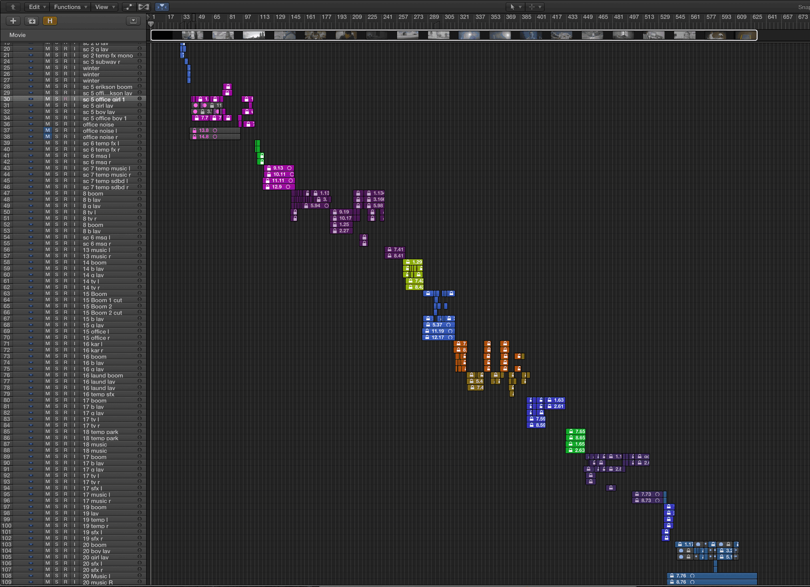This screenshot has height=587, width=810.
Task: Solo the sc 5 office girl 1 track
Action: [x=56, y=99]
